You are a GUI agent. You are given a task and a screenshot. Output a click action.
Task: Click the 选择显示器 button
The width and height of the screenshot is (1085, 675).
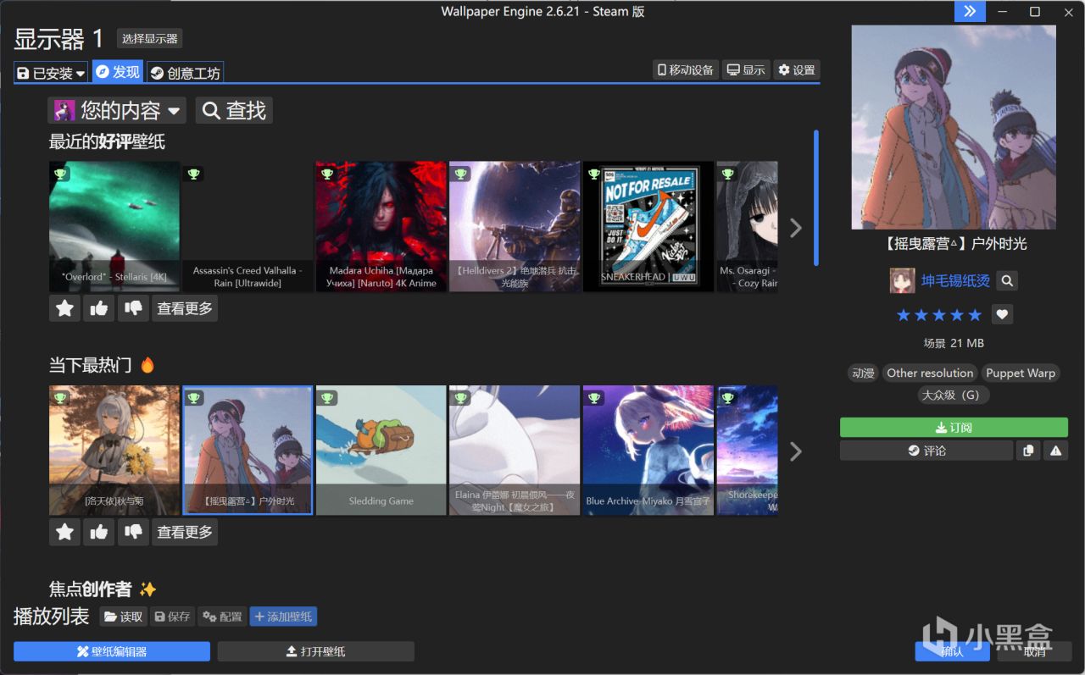(150, 38)
